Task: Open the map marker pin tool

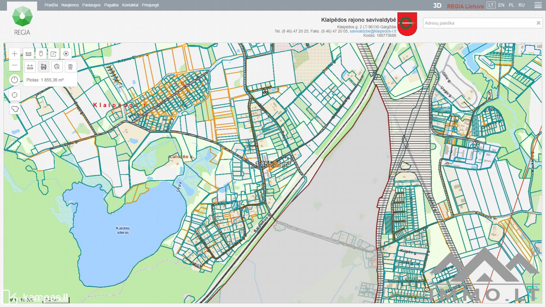Action: (41, 54)
